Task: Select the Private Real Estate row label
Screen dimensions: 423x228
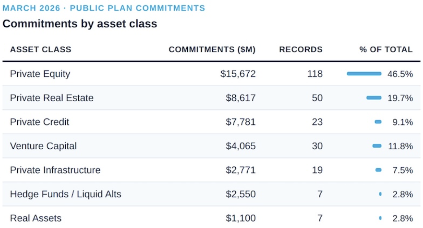Action: tap(52, 98)
